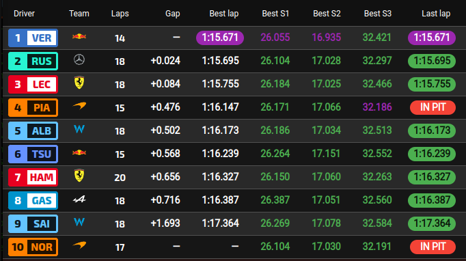Click RUS's green last lap 1:15.695
Image resolution: width=466 pixels, height=261 pixels.
point(432,61)
